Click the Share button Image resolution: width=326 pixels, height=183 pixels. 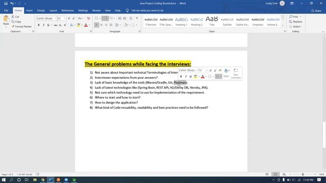pos(316,11)
